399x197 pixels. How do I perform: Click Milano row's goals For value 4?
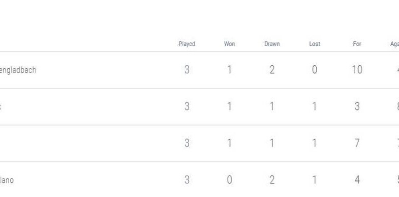pos(357,180)
